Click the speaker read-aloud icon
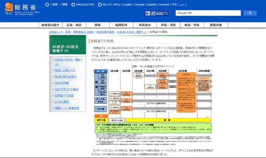This screenshot has height=158, width=266. point(148,13)
